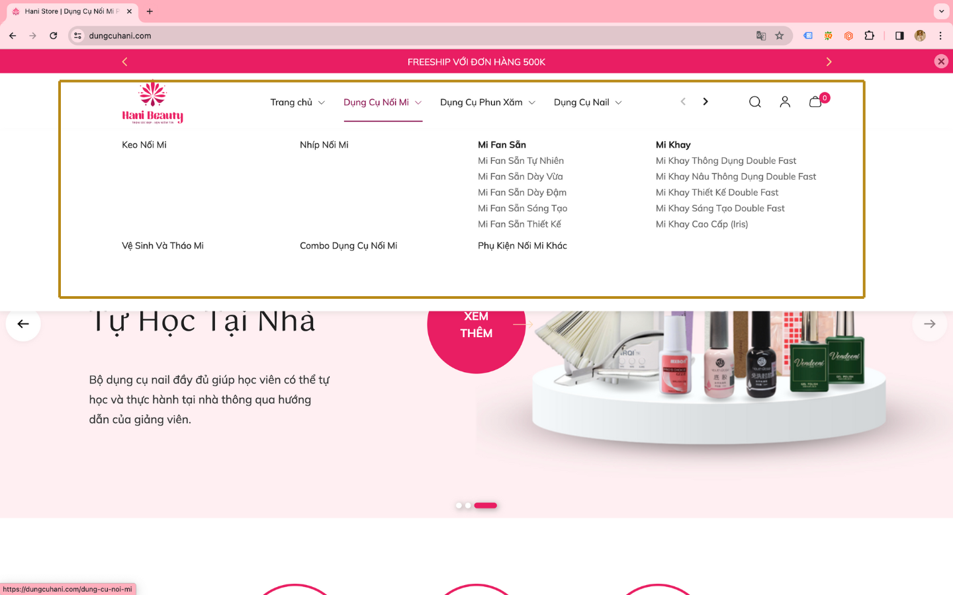This screenshot has height=595, width=953.
Task: Open Google Translate icon in address bar
Action: (x=761, y=36)
